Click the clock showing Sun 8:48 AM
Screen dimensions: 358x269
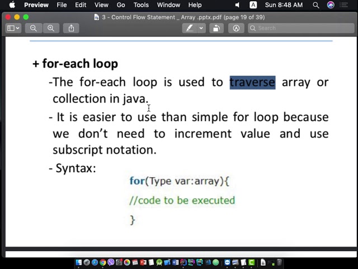click(284, 5)
